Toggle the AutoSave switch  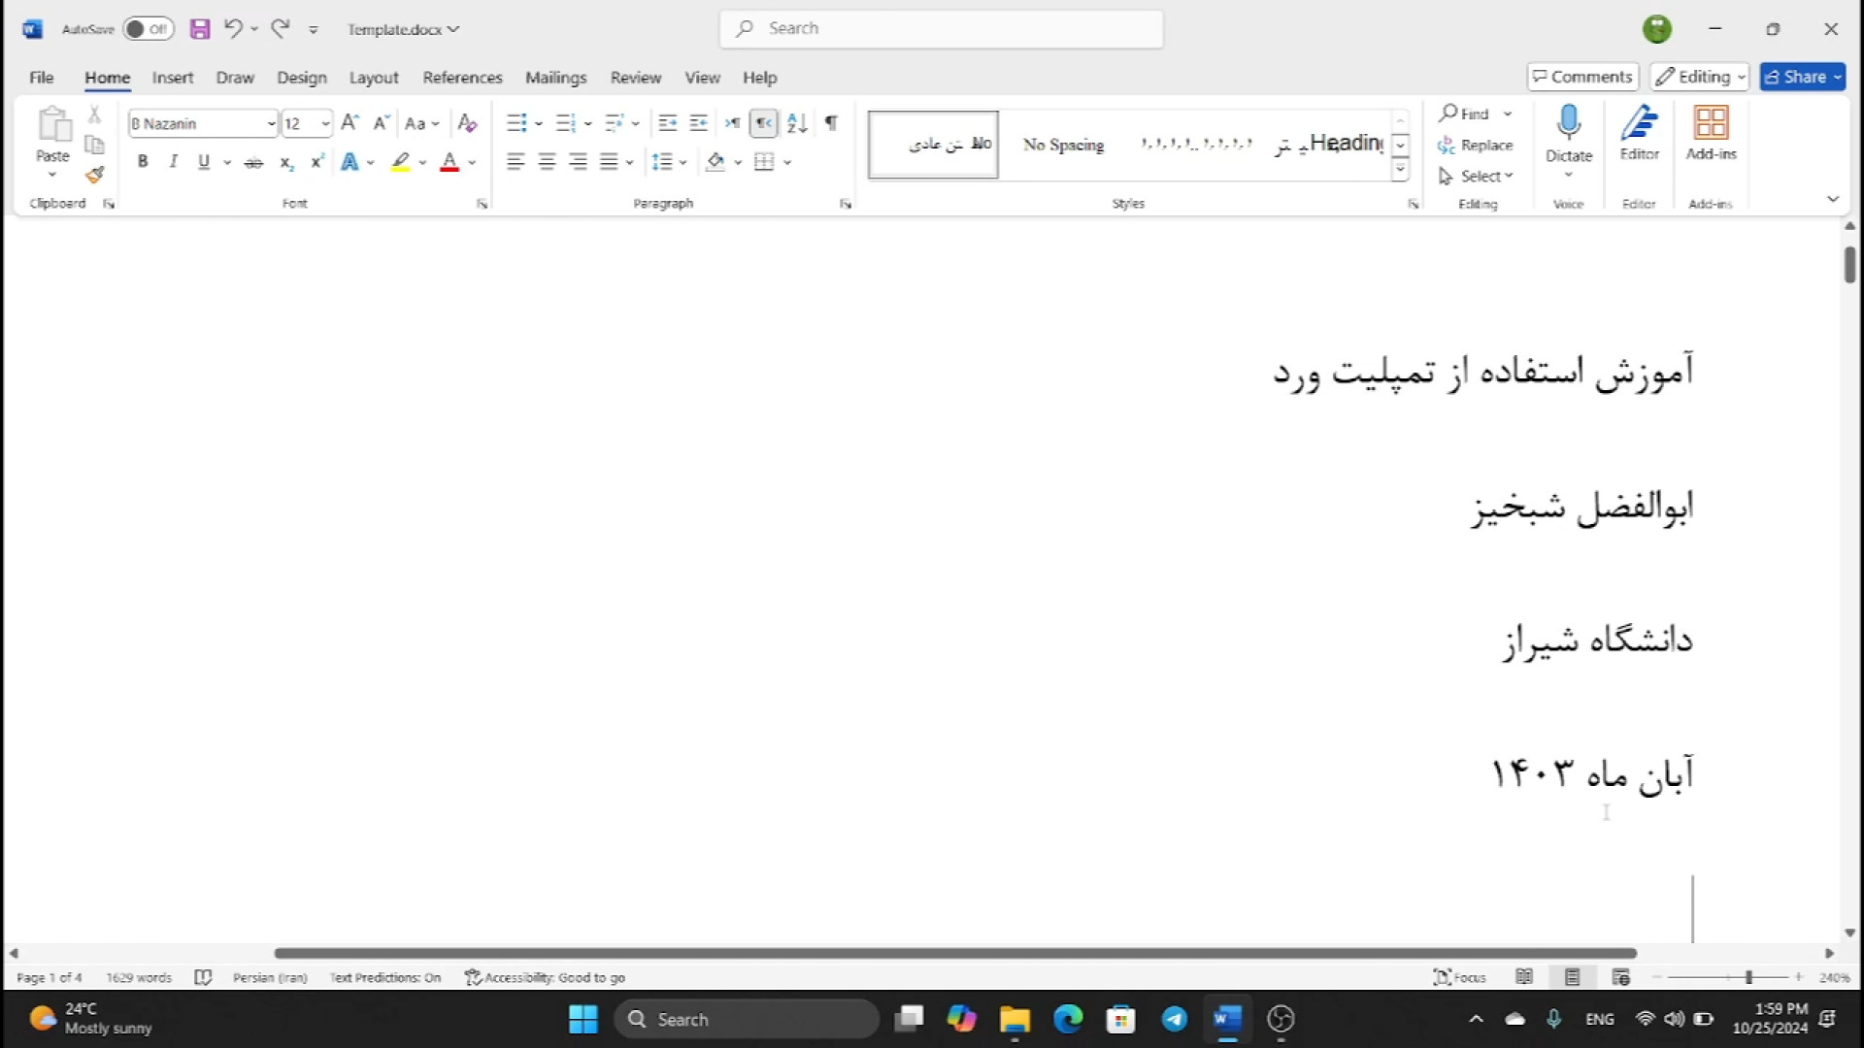pyautogui.click(x=148, y=29)
